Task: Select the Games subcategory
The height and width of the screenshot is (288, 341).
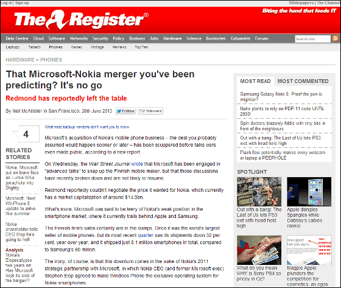Action: [x=77, y=47]
